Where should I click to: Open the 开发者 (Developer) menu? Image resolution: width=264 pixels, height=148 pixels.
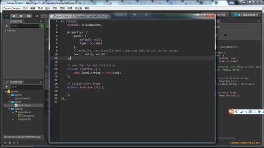[79, 8]
